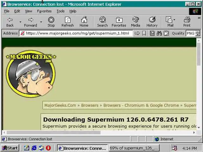The image size is (203, 152).
Task: Click the Quality label
Action: 178,33
